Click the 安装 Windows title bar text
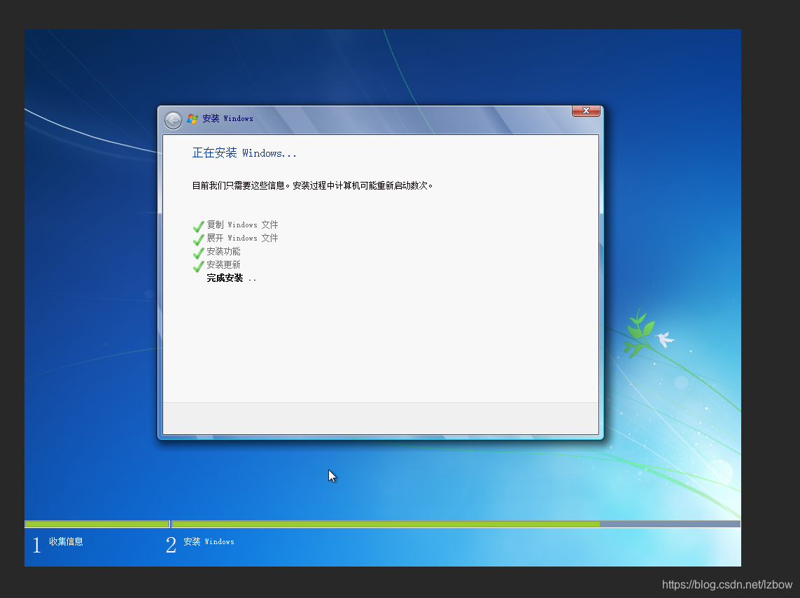Viewport: 800px width, 598px height. point(227,118)
